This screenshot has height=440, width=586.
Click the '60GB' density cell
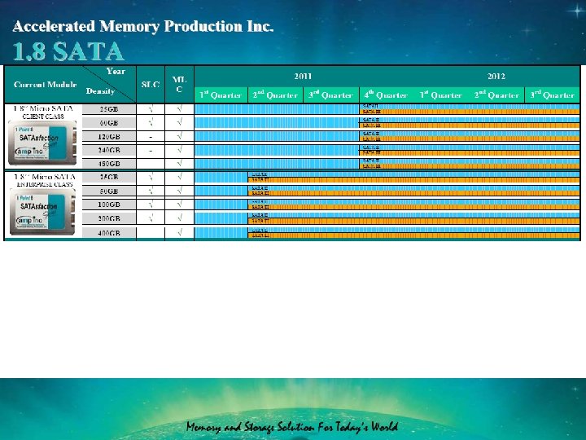(109, 123)
